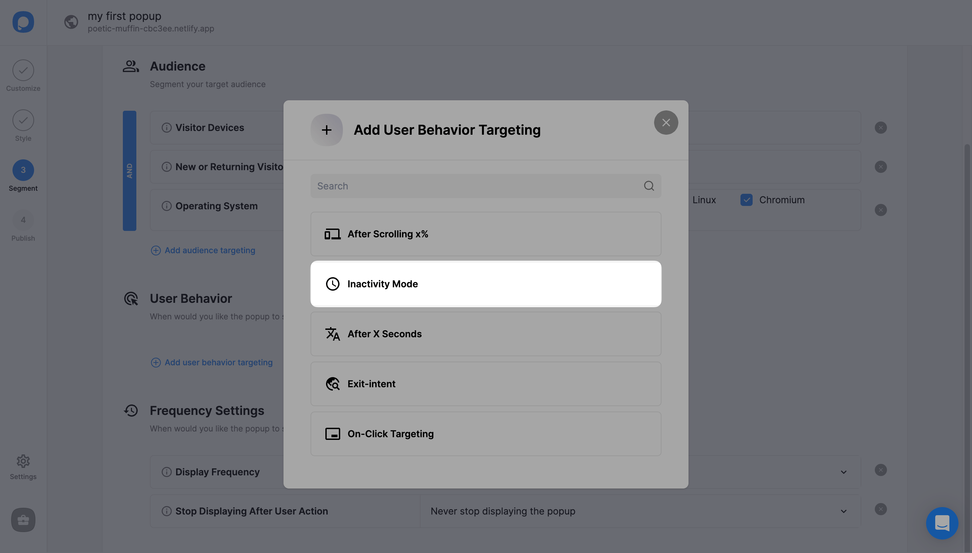Remove the Visitor Devices rule

881,128
